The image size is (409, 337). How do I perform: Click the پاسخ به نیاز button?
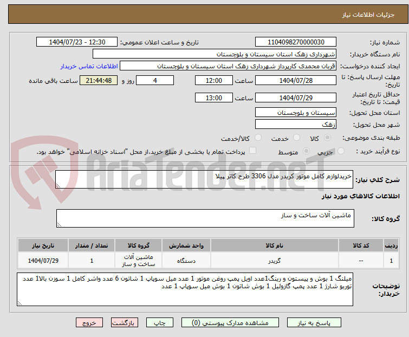(x=314, y=323)
